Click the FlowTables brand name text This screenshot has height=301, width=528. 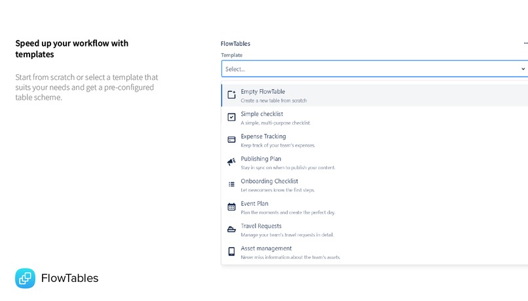[x=69, y=278]
